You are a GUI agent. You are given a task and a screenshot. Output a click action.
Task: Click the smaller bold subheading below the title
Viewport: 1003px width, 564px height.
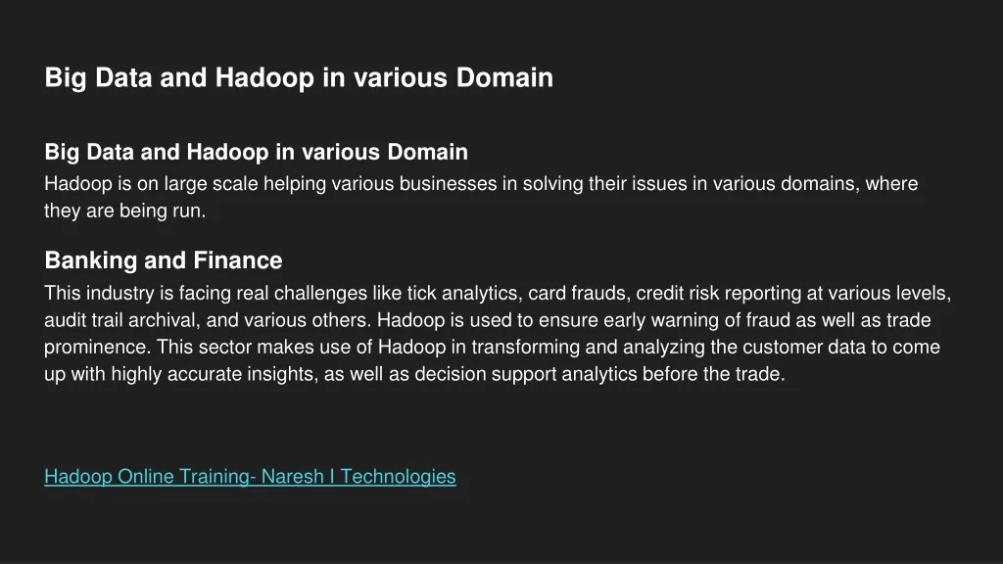(256, 152)
